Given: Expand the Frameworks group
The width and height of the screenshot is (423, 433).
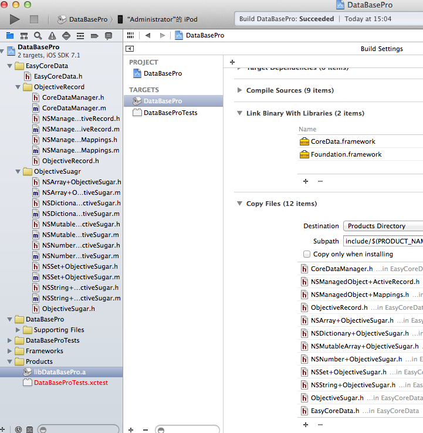Looking at the screenshot, I should (9, 351).
